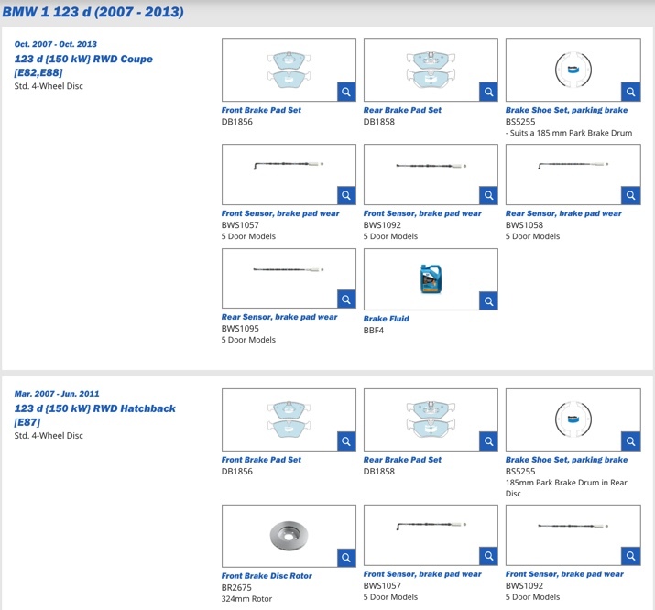Click the 'BMW 1 123 d (2007 - 2013)' page title

[93, 12]
